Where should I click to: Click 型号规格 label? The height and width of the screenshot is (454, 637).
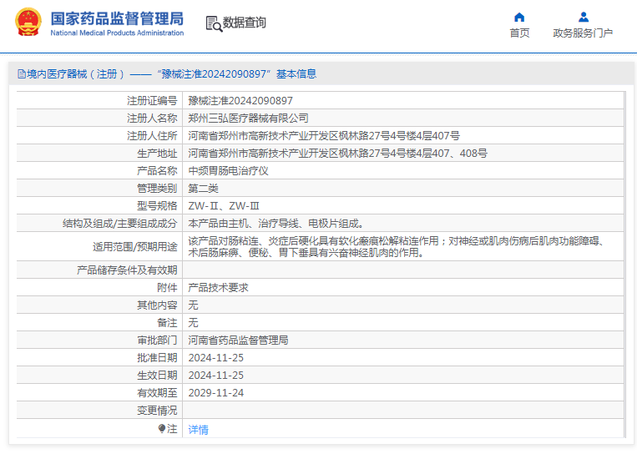pos(157,206)
